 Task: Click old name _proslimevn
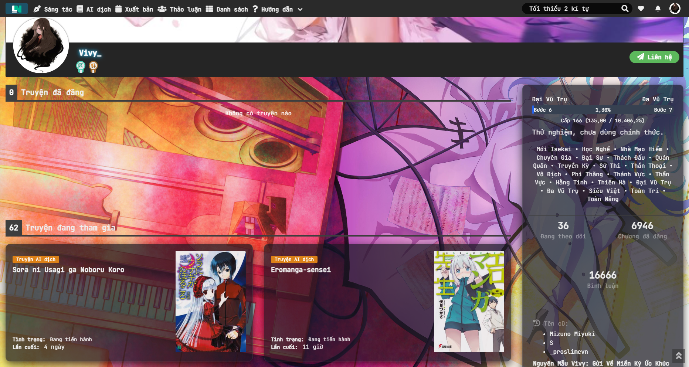pos(568,351)
